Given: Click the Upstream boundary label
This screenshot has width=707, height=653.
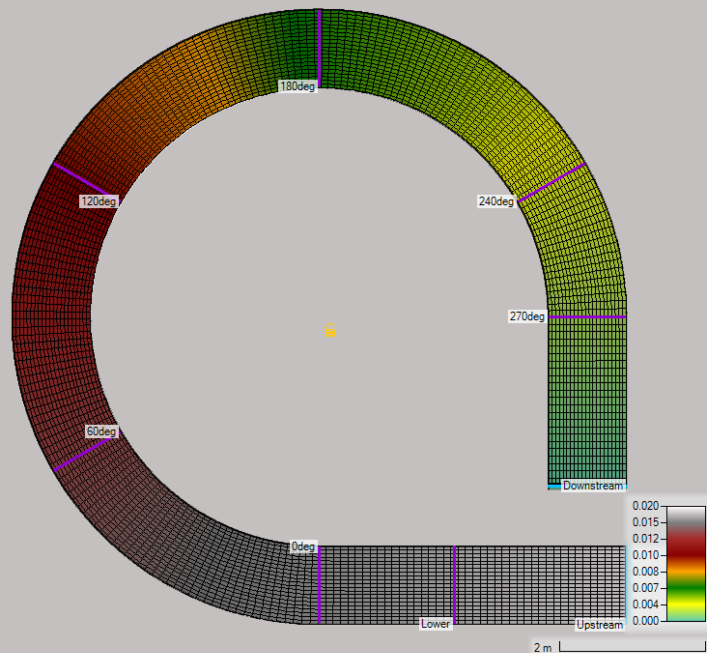Looking at the screenshot, I should [x=600, y=625].
